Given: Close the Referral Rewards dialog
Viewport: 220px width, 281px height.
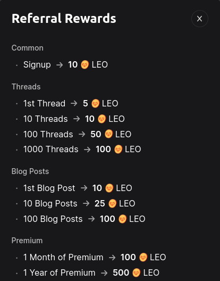Looking at the screenshot, I should click(x=200, y=19).
